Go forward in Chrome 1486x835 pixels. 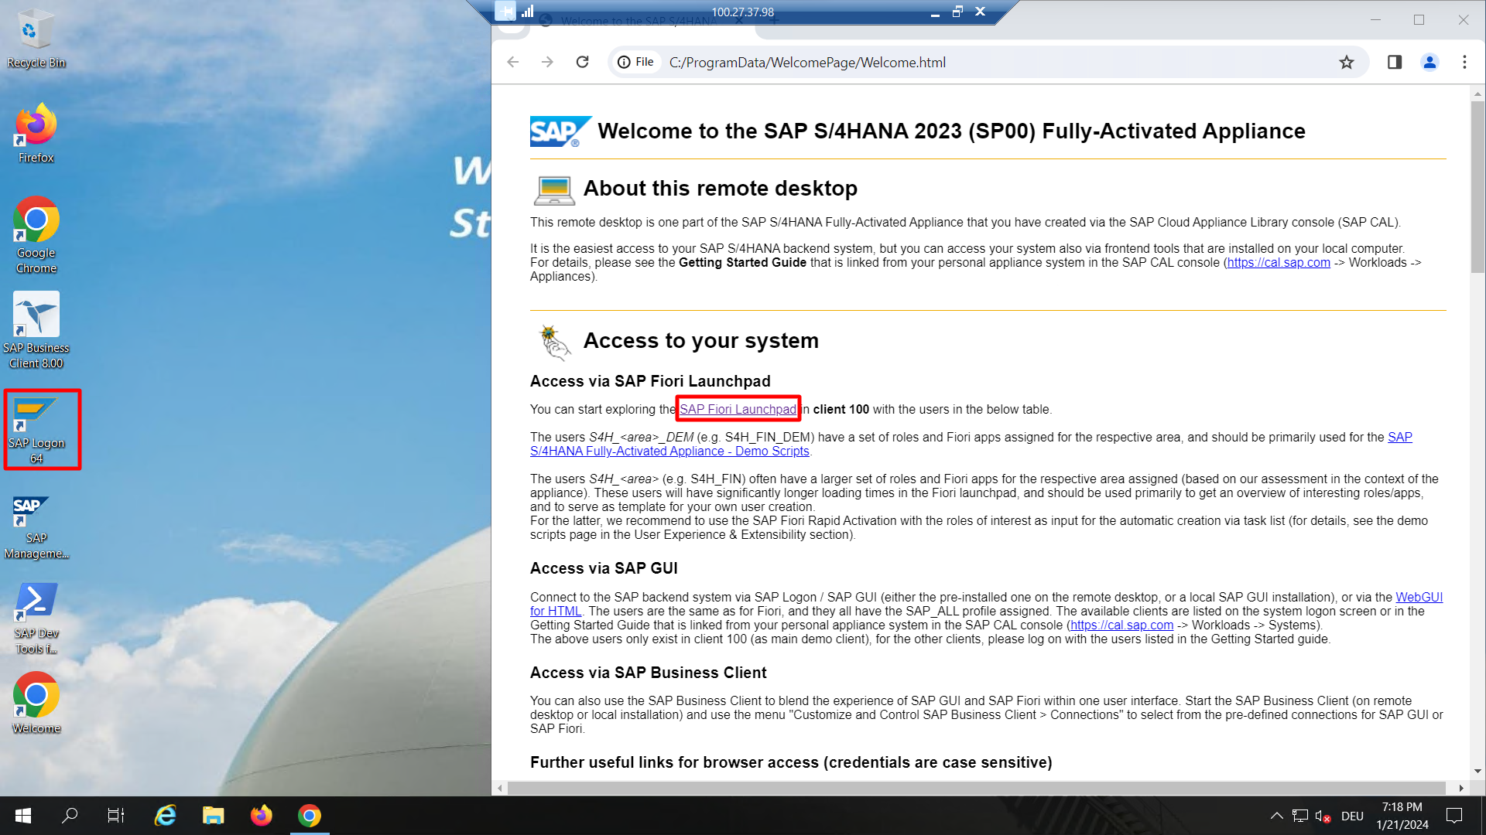(x=548, y=62)
